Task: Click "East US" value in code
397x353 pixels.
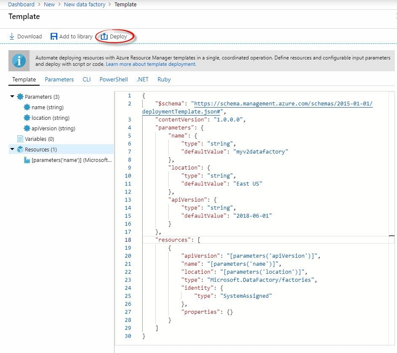Action: tap(247, 184)
